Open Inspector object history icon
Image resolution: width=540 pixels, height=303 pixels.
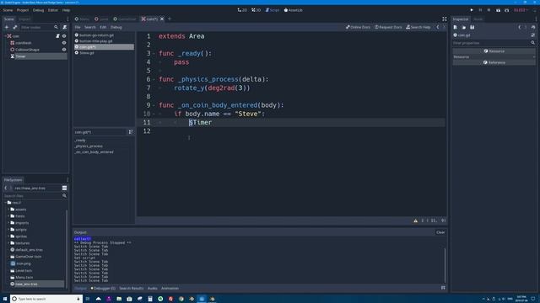pyautogui.click(x=533, y=27)
